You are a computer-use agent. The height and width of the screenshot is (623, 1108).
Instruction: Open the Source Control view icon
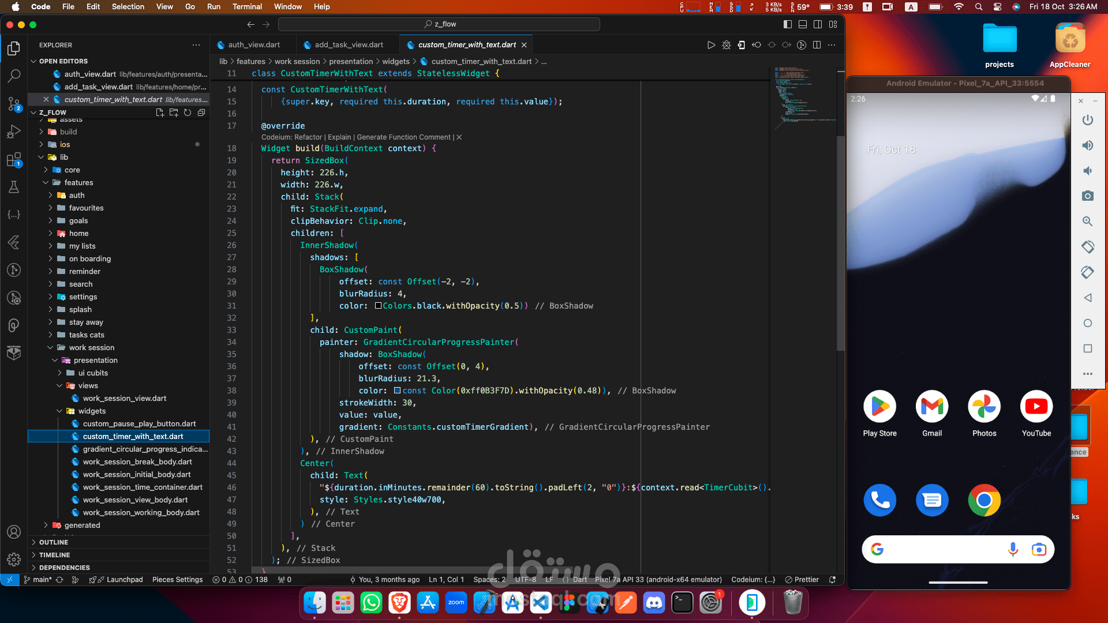click(x=14, y=104)
